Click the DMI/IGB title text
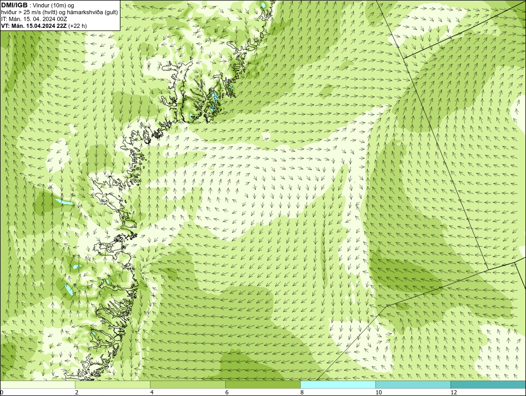Image resolution: width=526 pixels, height=396 pixels. (15, 5)
